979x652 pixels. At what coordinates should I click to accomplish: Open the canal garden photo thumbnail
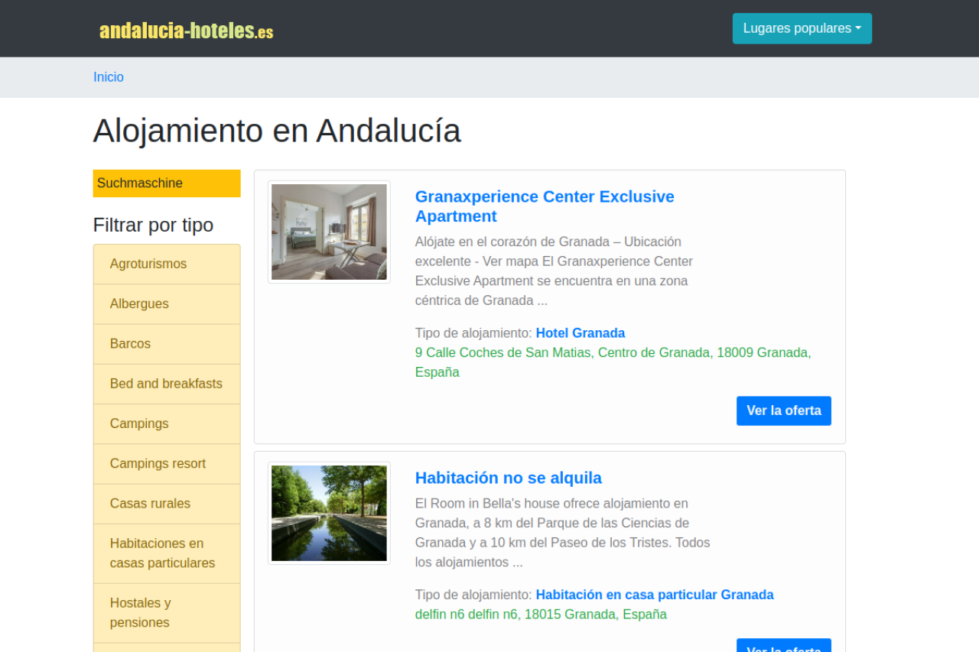tap(329, 514)
